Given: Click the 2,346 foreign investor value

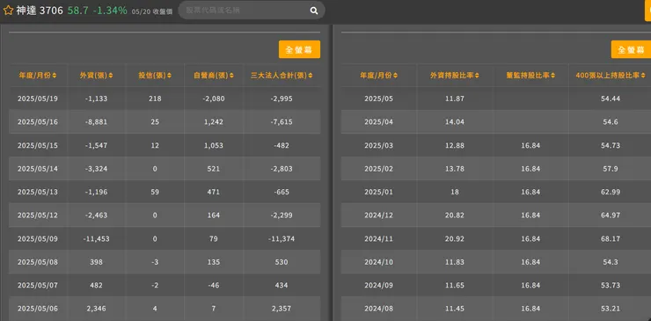Looking at the screenshot, I should 96,309.
